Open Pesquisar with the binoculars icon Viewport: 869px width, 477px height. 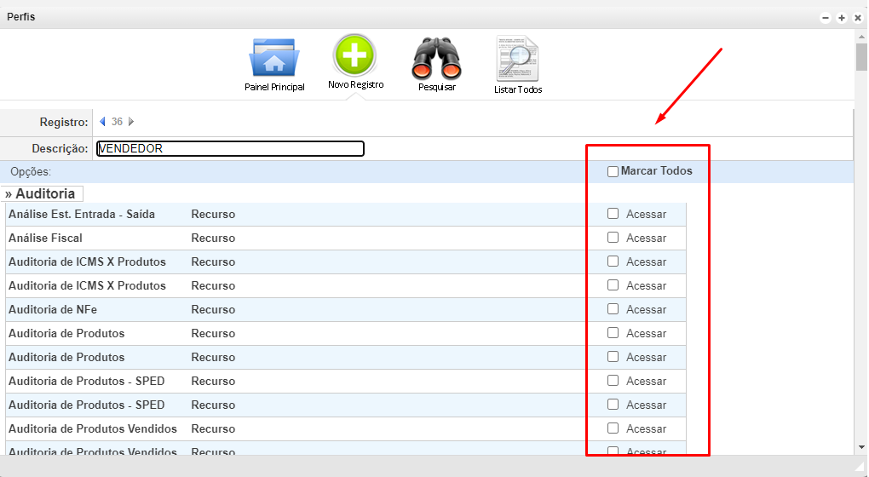[x=436, y=59]
